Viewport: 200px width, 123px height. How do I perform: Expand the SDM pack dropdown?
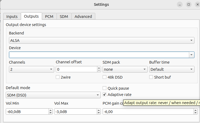(x=125, y=69)
